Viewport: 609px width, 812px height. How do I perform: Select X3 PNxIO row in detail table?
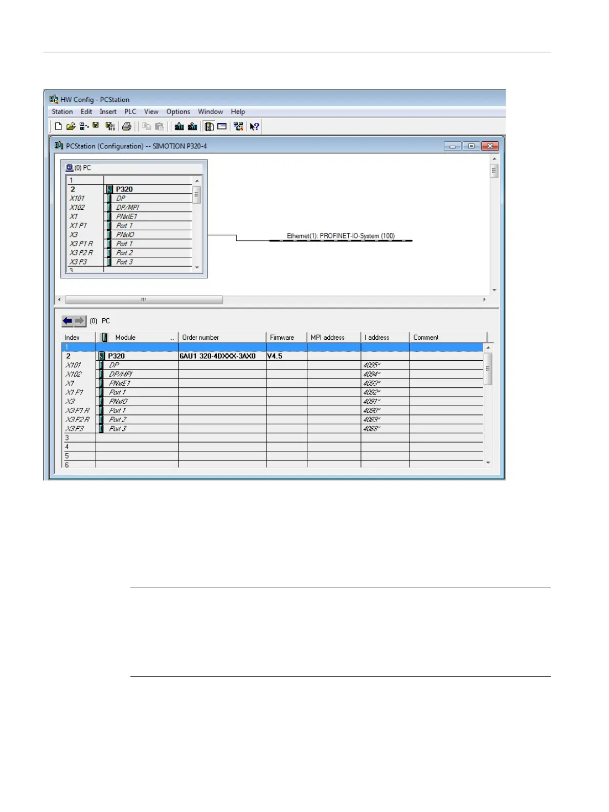[272, 402]
